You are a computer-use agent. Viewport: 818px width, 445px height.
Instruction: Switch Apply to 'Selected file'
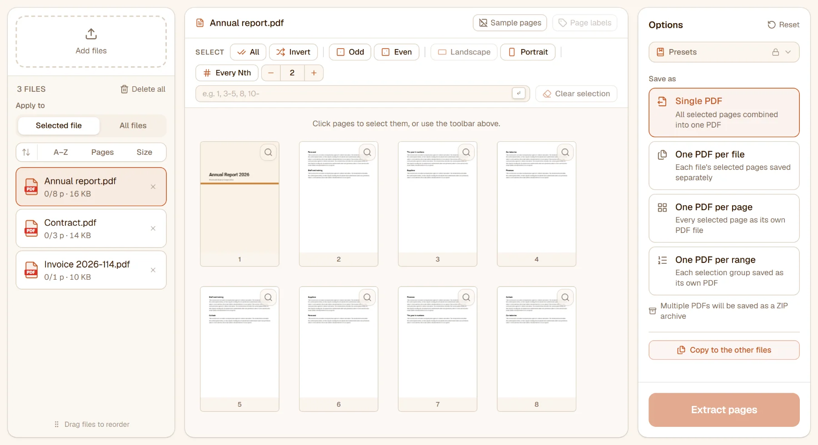59,126
